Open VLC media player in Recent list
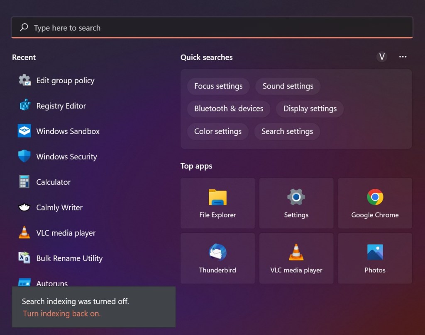 point(66,233)
